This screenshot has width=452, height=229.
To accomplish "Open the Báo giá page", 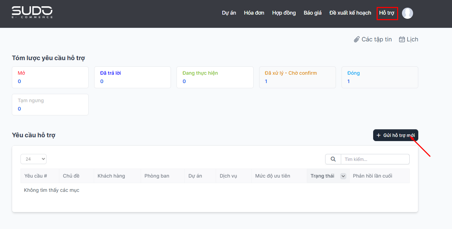I will (313, 13).
